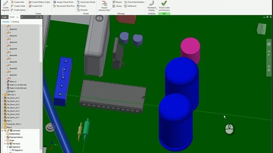
Task: Select Sketch42 in the browser tree
Action: pos(13,29)
